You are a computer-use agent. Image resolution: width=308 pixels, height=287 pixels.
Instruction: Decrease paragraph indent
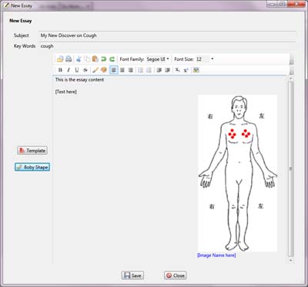point(159,70)
